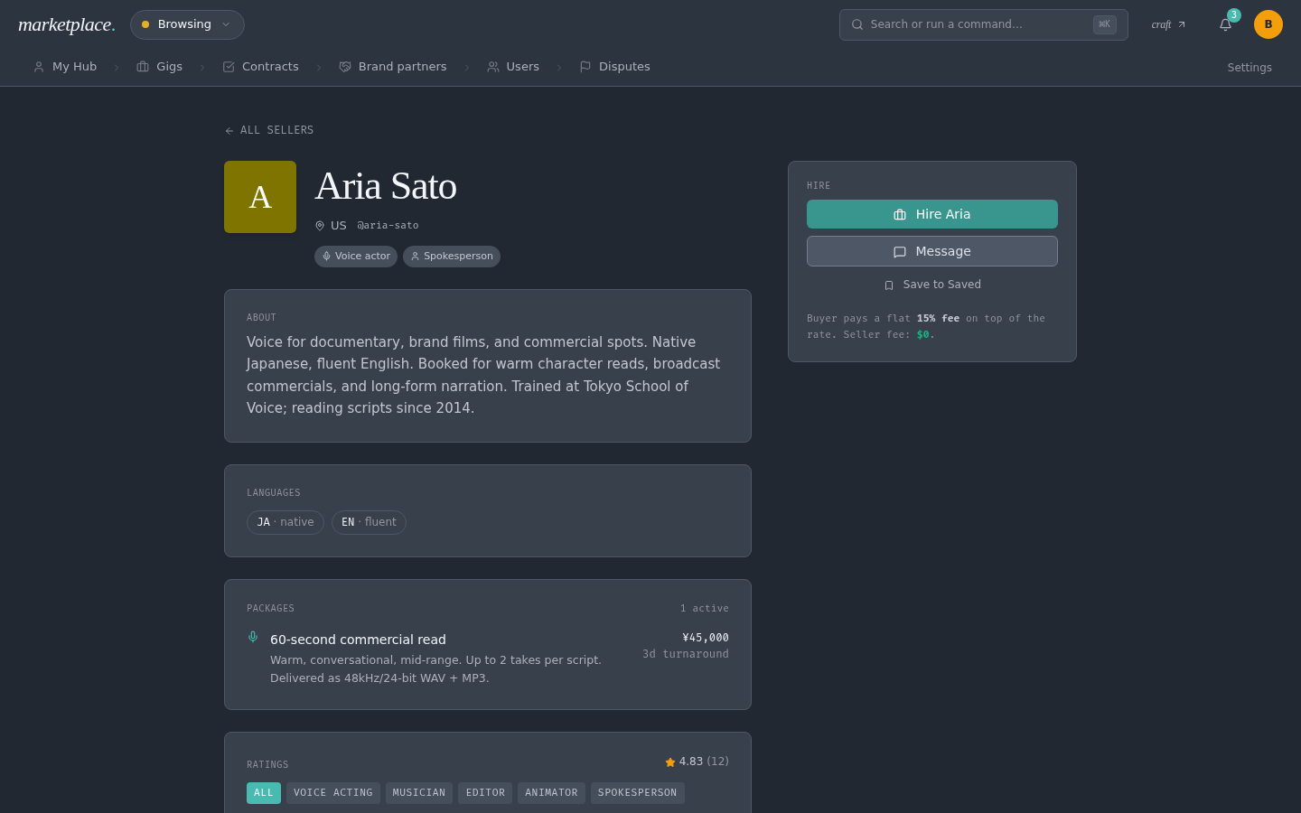Open notifications bell with 3 badge
Image resolution: width=1301 pixels, height=813 pixels.
click(x=1226, y=24)
